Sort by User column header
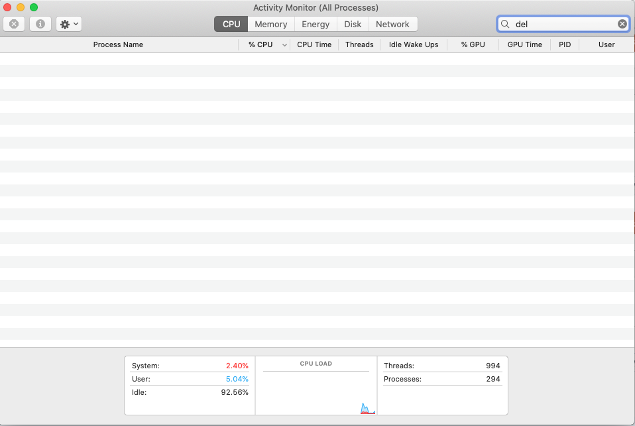Screen dimensions: 635x426 pos(606,44)
